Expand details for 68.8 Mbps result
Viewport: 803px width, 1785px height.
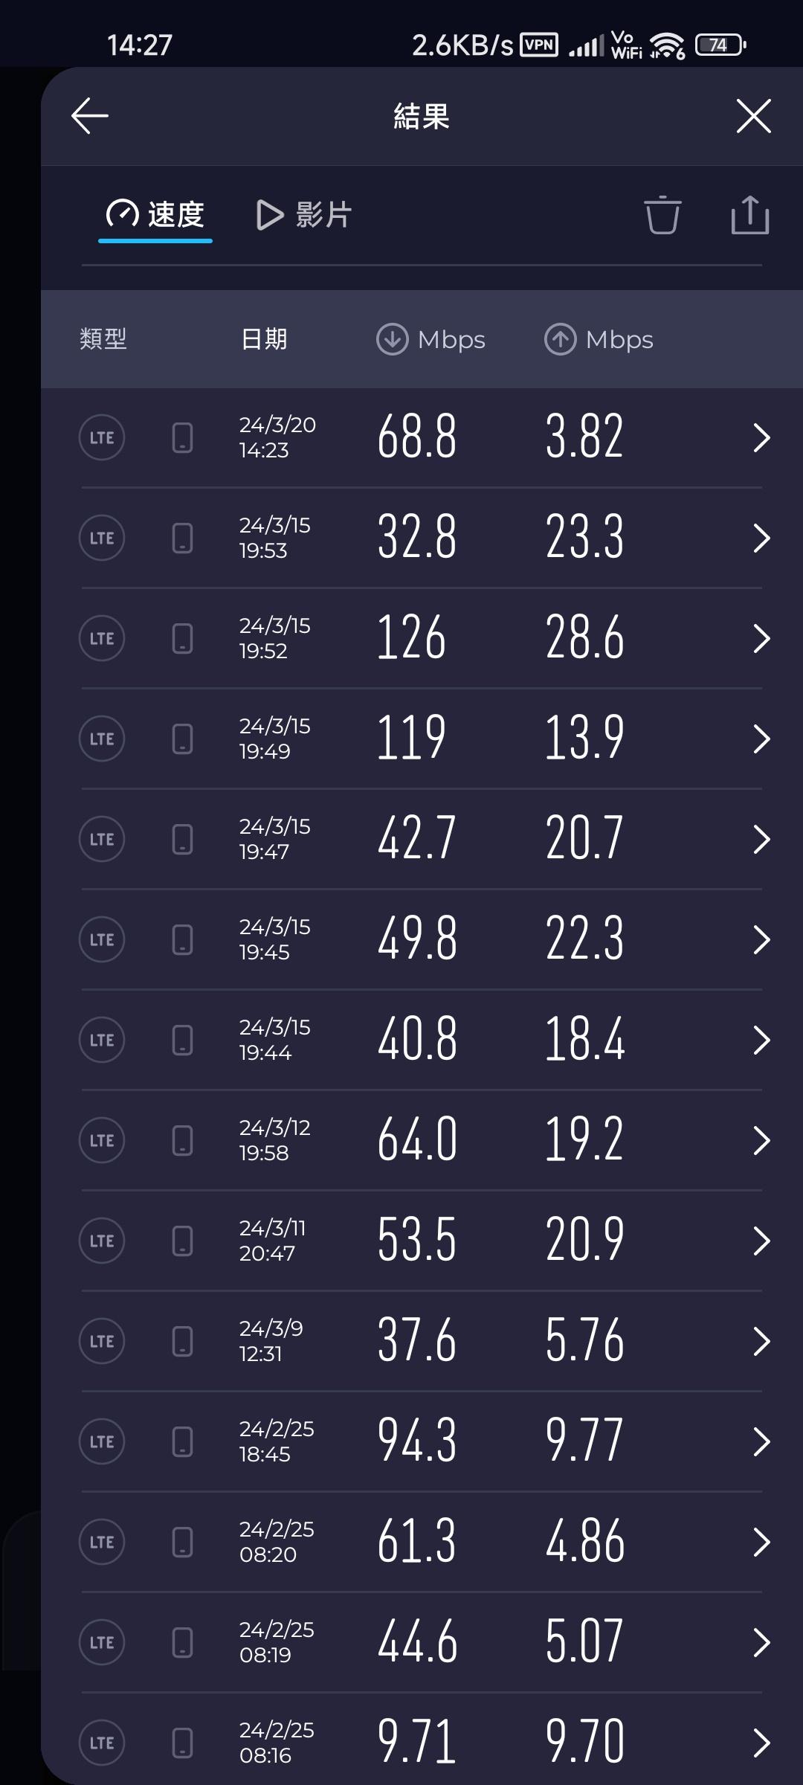coord(761,437)
